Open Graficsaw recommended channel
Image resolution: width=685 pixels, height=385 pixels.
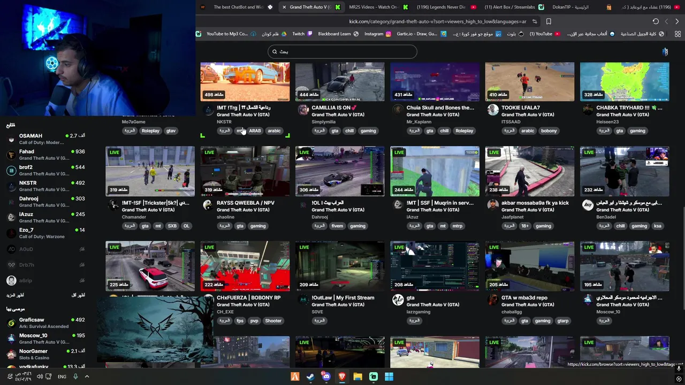(45, 322)
